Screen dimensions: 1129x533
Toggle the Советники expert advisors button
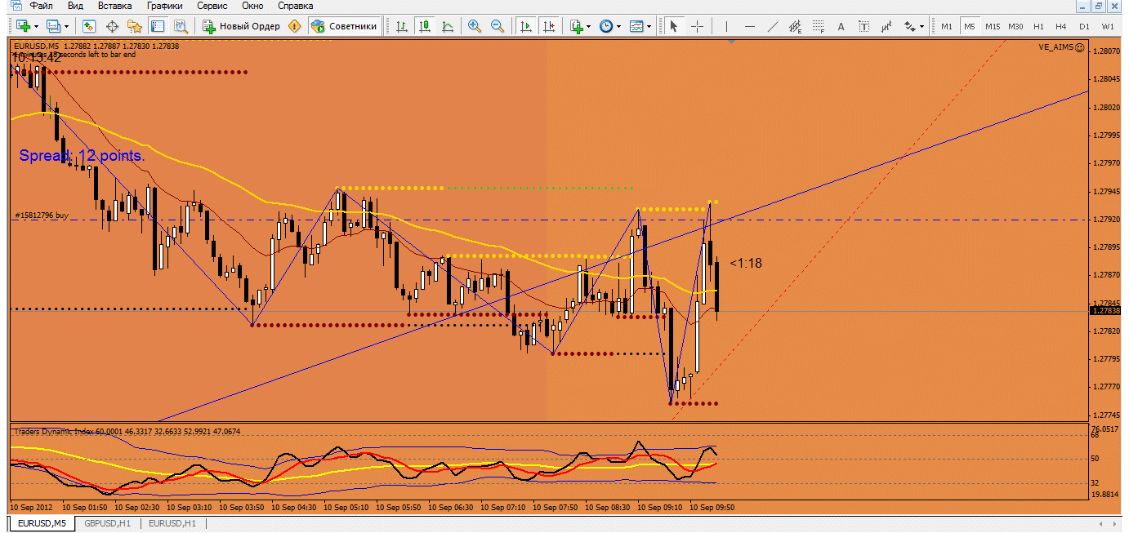(345, 26)
